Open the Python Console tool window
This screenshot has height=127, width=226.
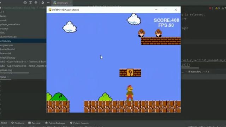point(79,123)
